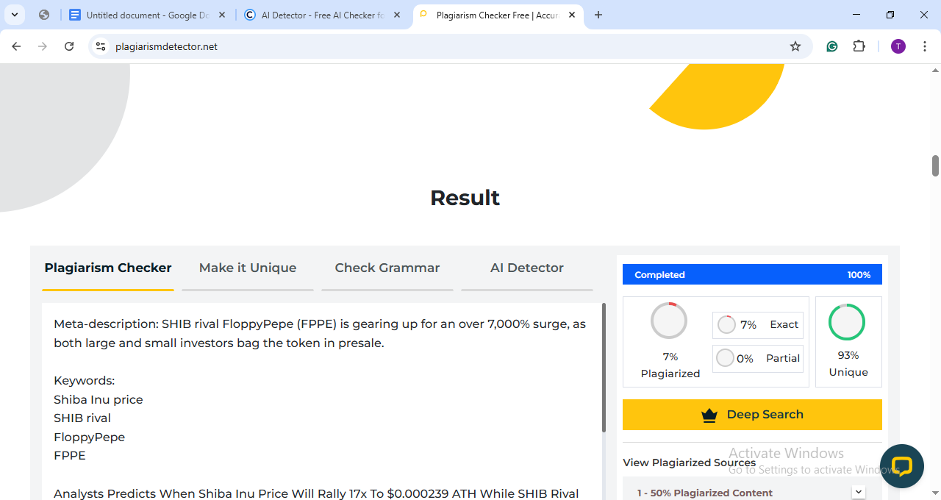This screenshot has height=500, width=941.
Task: Click the 'SHIB rival' keyword line
Action: point(82,418)
